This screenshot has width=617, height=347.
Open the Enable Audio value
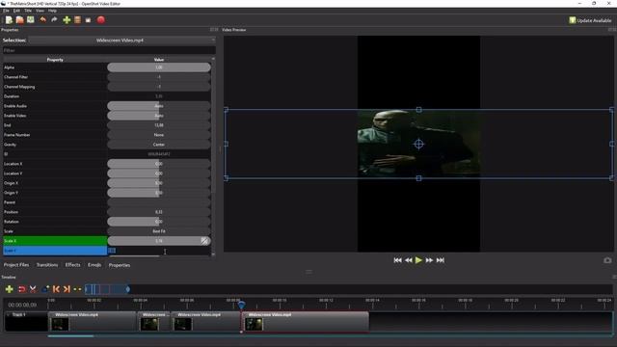(158, 106)
